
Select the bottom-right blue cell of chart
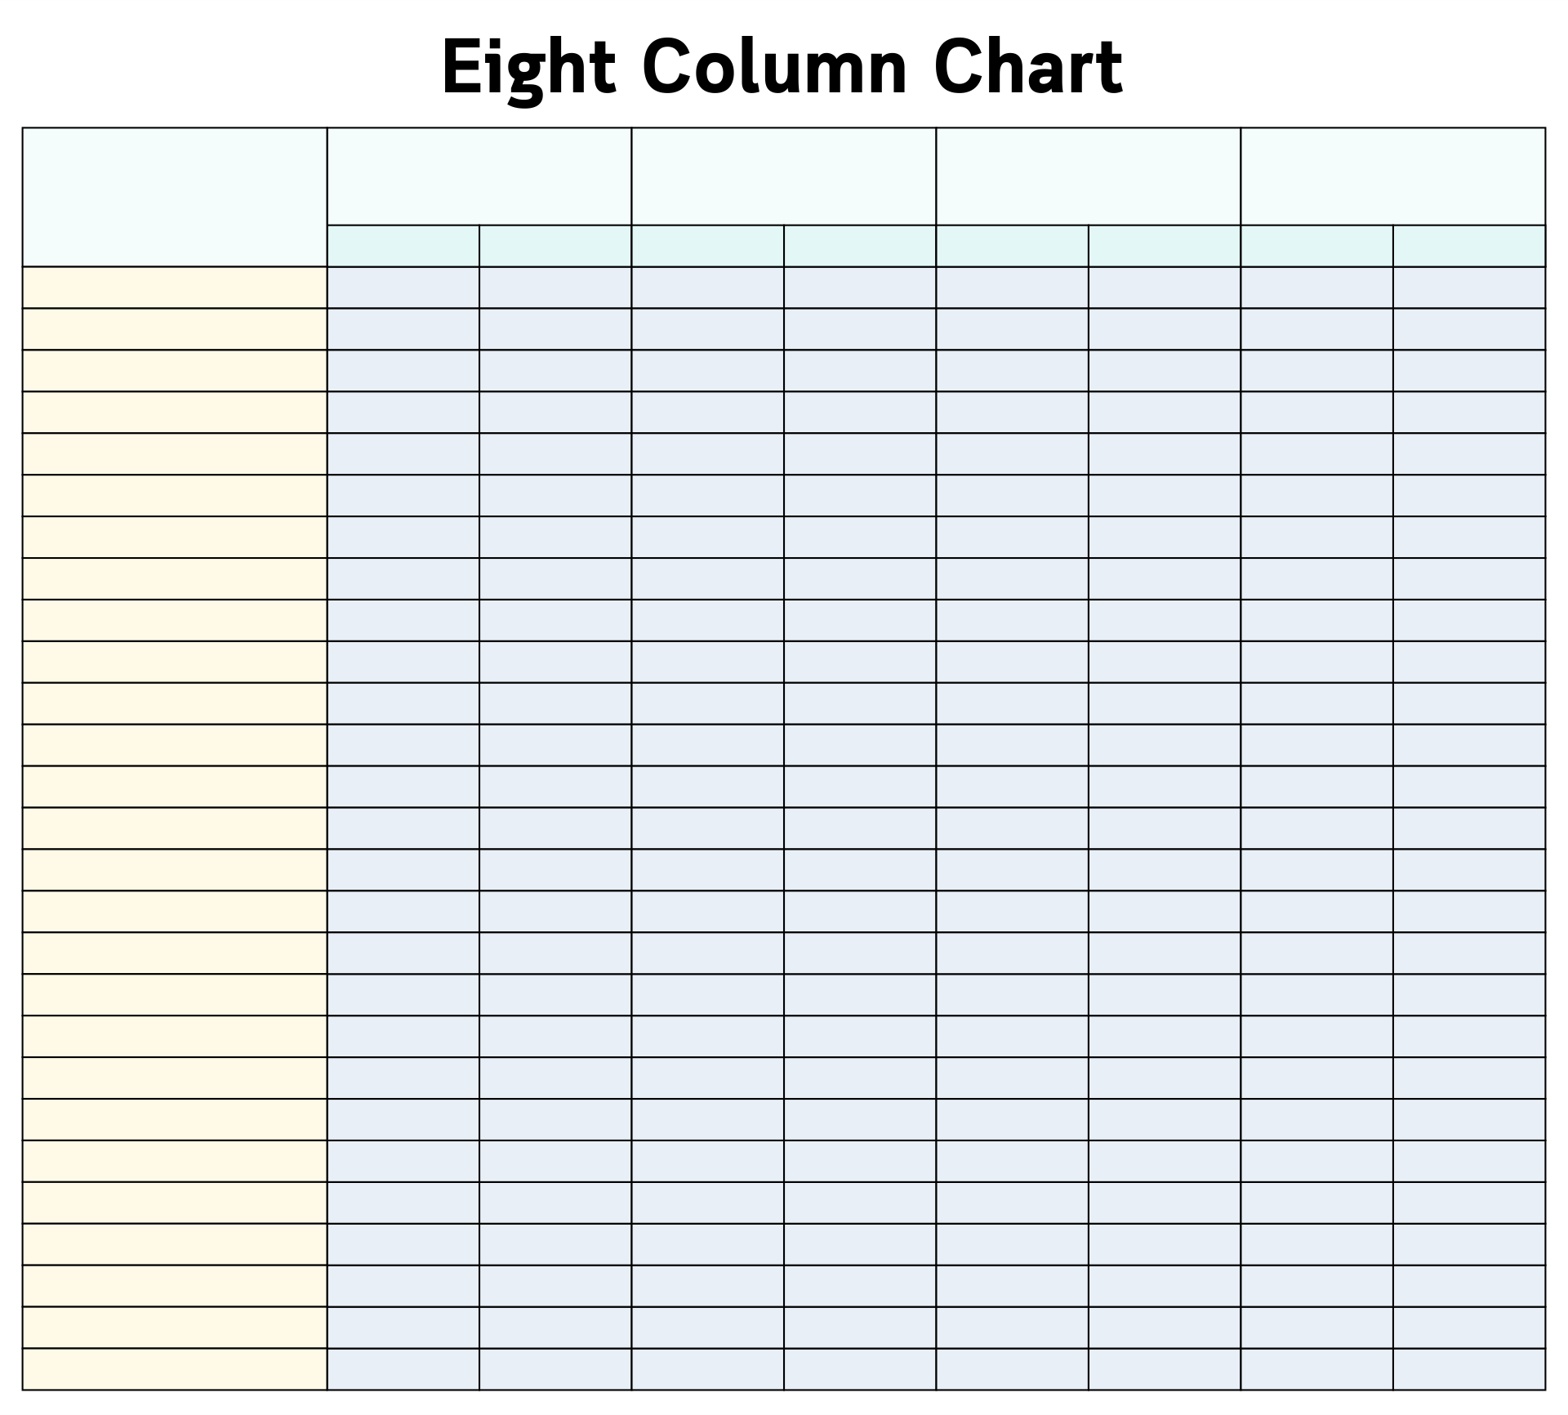1469,1369
